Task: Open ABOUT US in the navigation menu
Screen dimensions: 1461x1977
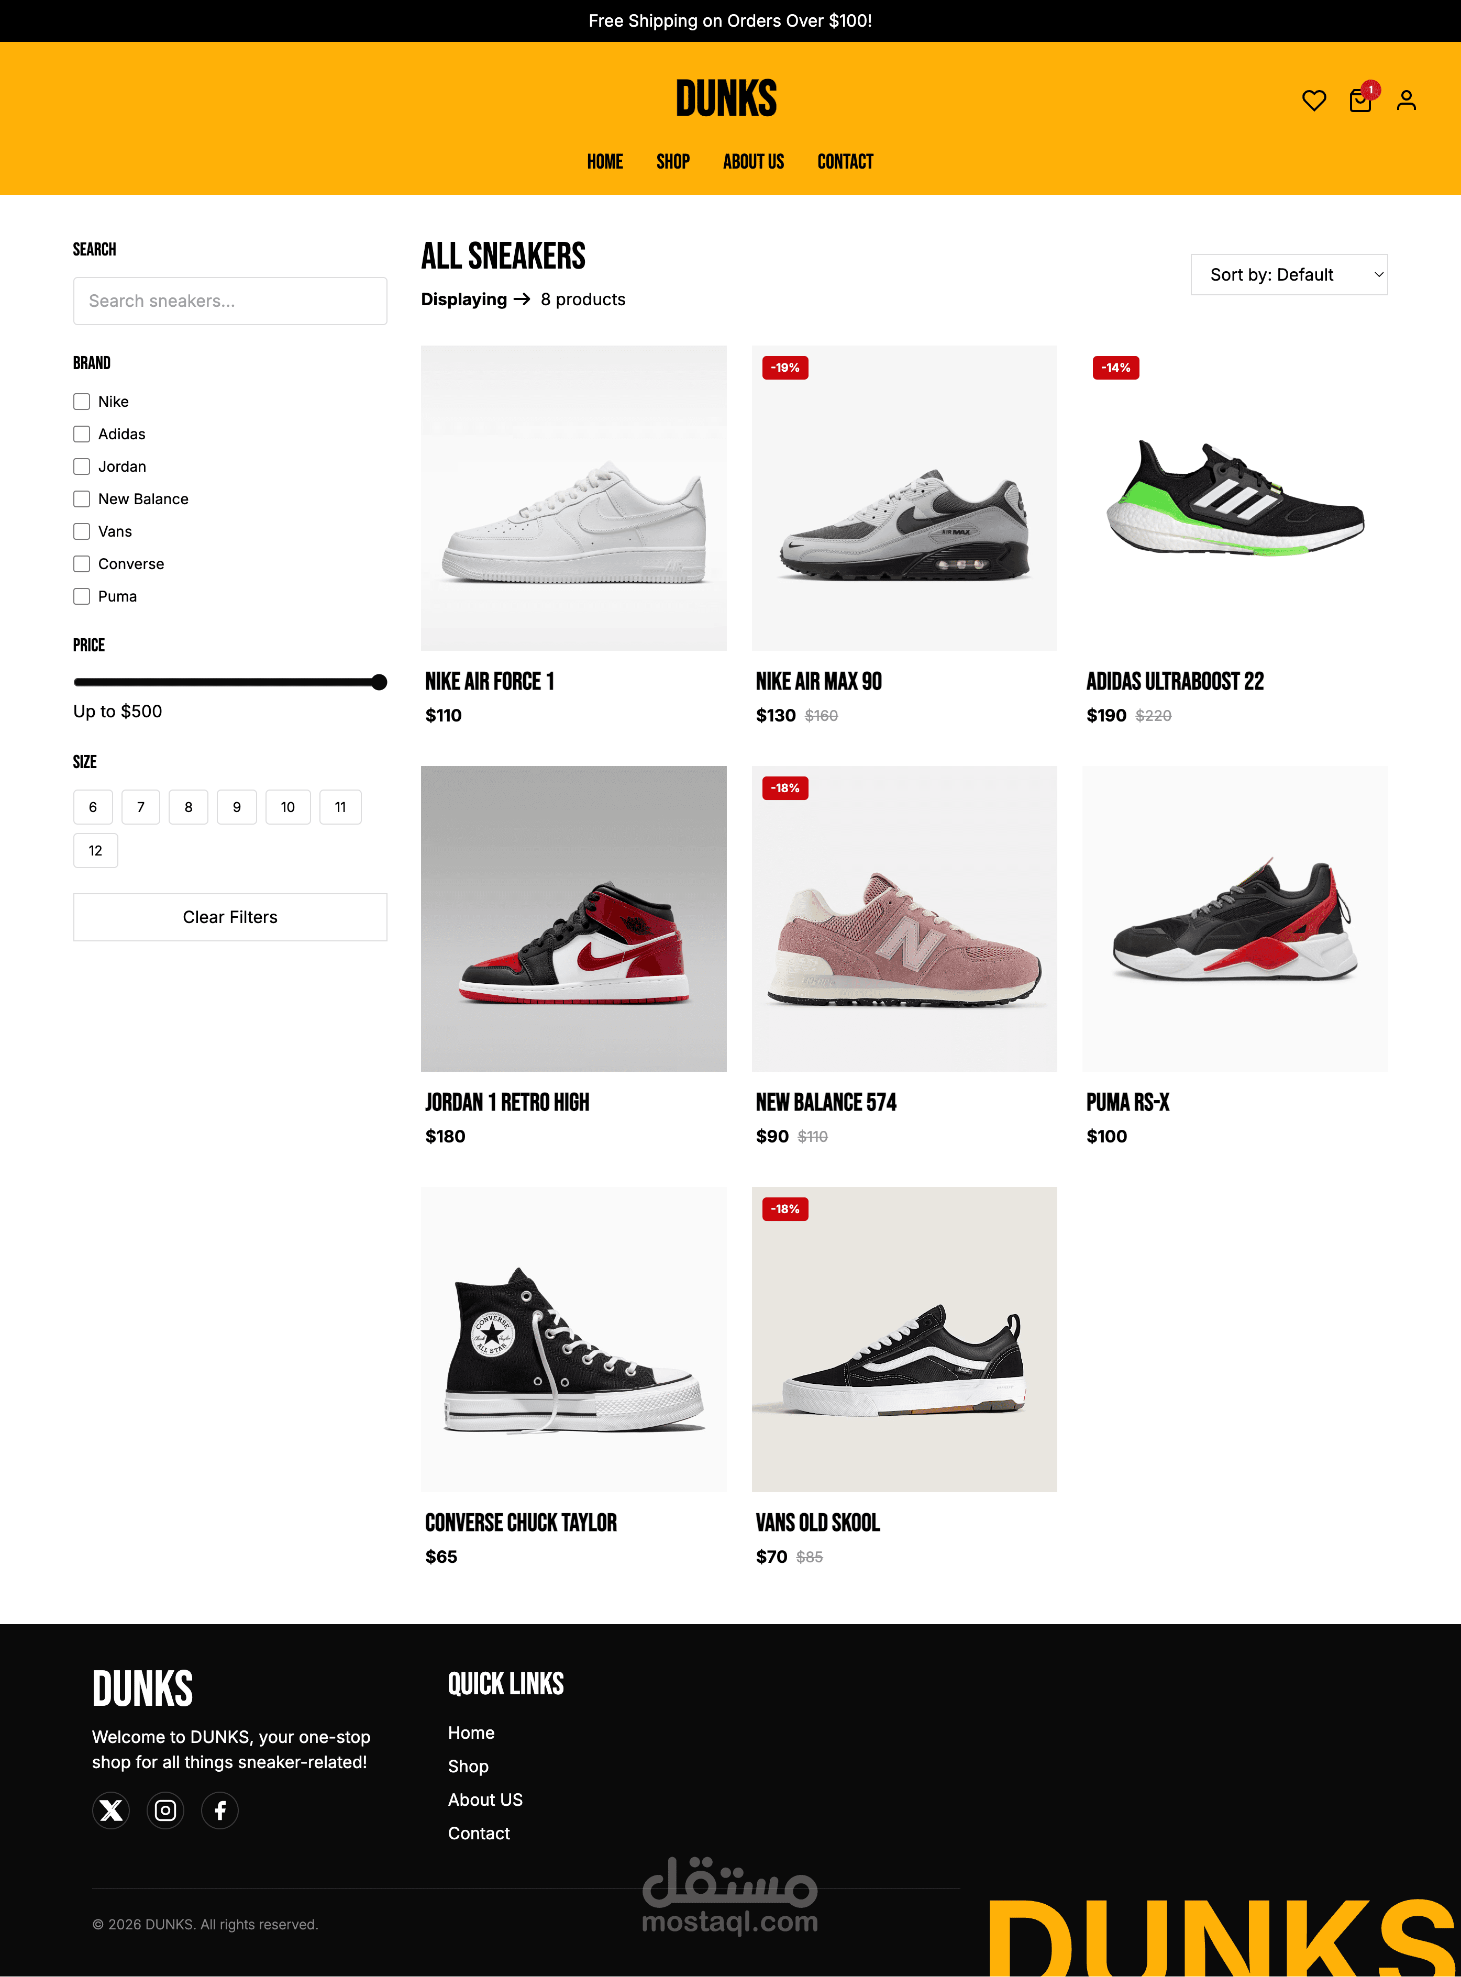Action: pos(752,162)
